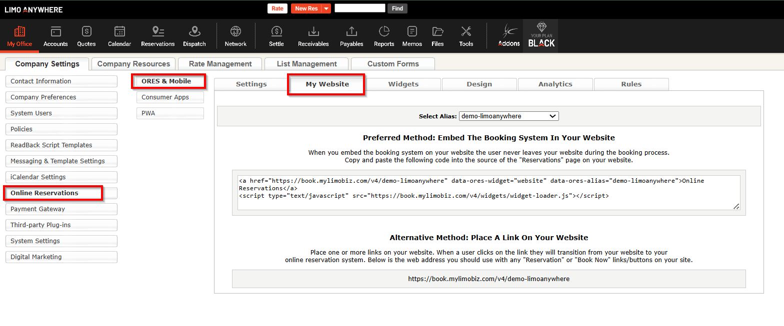The width and height of the screenshot is (784, 326).
Task: Go to Dispatch map pin icon
Action: (194, 31)
